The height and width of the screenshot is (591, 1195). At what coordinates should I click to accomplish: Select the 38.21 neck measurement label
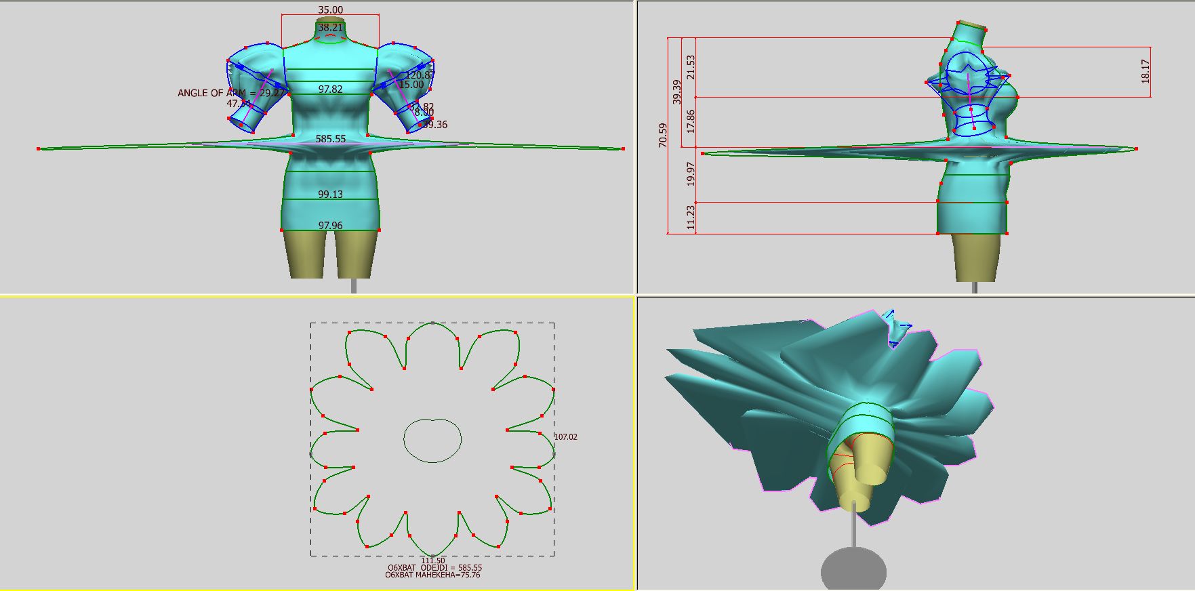pos(330,28)
